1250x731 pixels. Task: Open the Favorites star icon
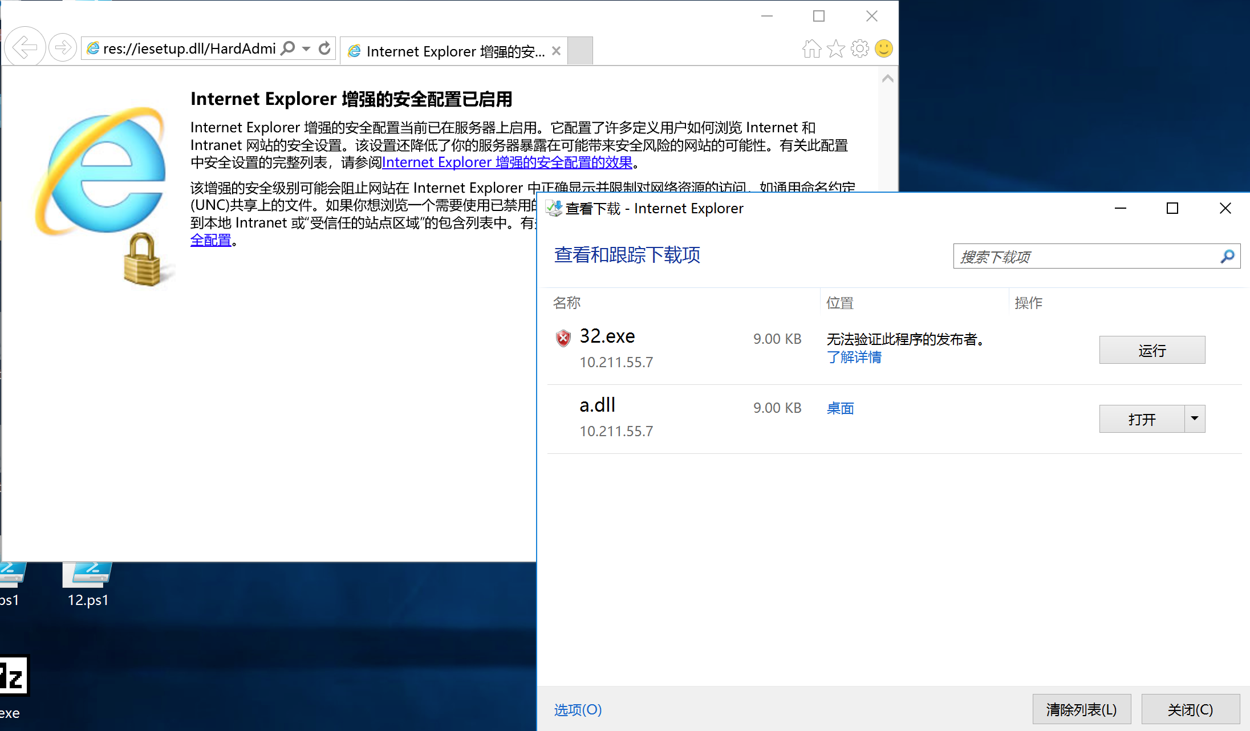point(836,48)
